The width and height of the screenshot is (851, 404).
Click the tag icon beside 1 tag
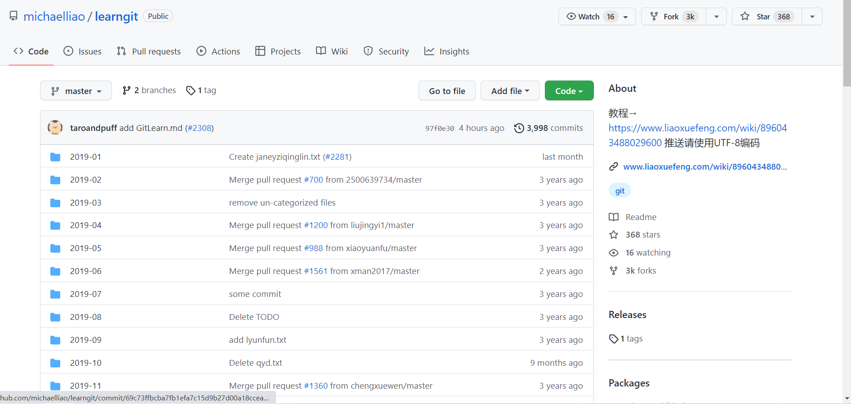pyautogui.click(x=191, y=90)
